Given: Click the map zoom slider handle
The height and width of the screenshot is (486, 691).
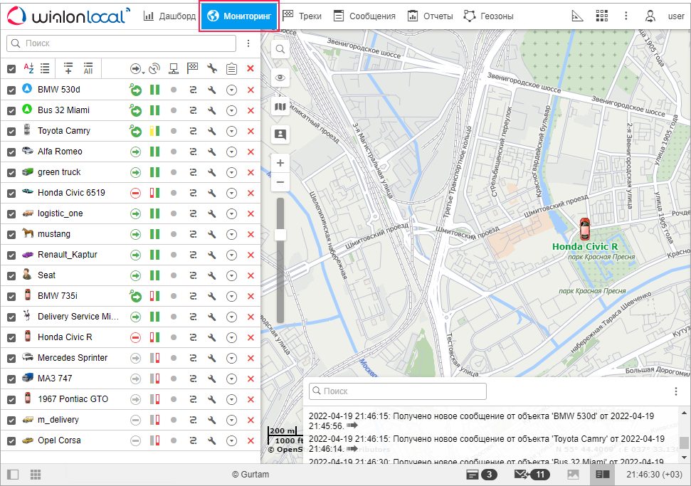Looking at the screenshot, I should tap(280, 235).
